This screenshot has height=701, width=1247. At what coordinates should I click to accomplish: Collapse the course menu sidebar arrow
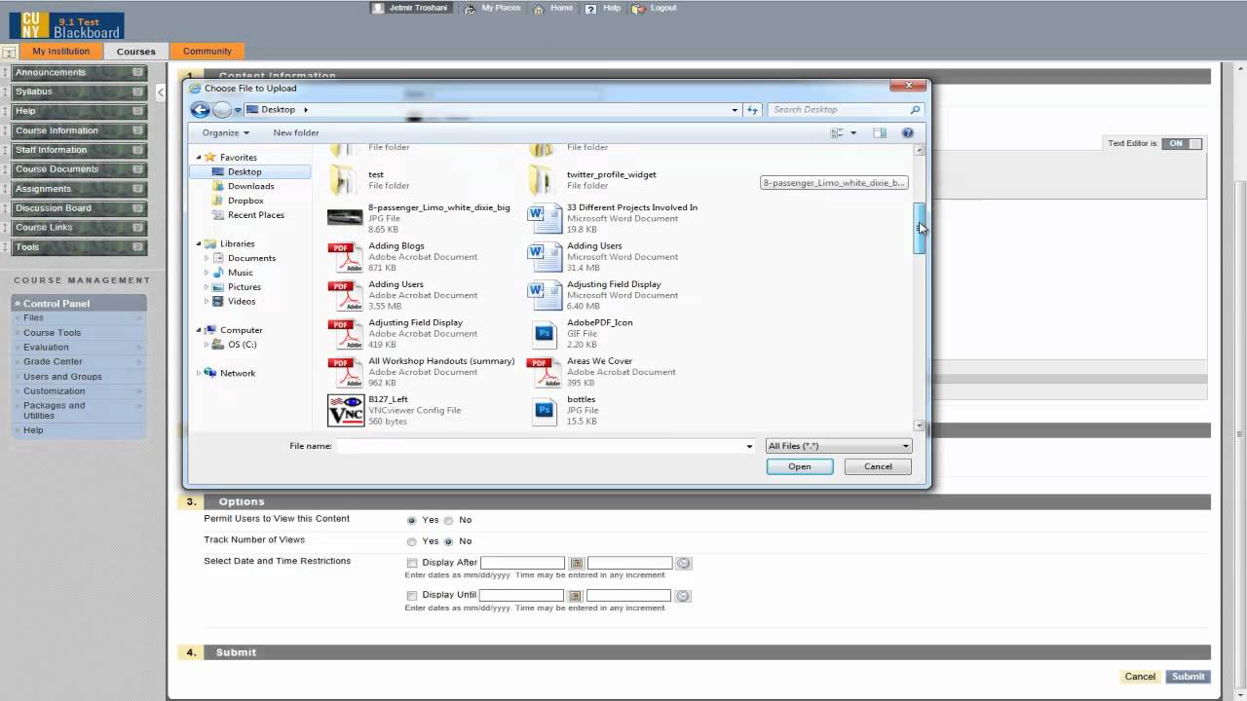[x=161, y=92]
